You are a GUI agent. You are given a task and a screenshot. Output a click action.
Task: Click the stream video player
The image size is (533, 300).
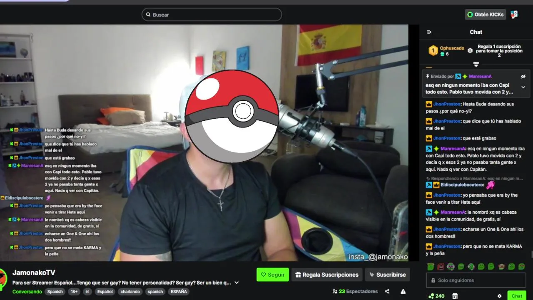pyautogui.click(x=204, y=143)
